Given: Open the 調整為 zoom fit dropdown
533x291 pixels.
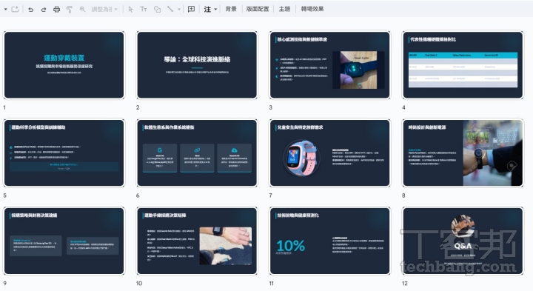Looking at the screenshot, I should click(104, 9).
